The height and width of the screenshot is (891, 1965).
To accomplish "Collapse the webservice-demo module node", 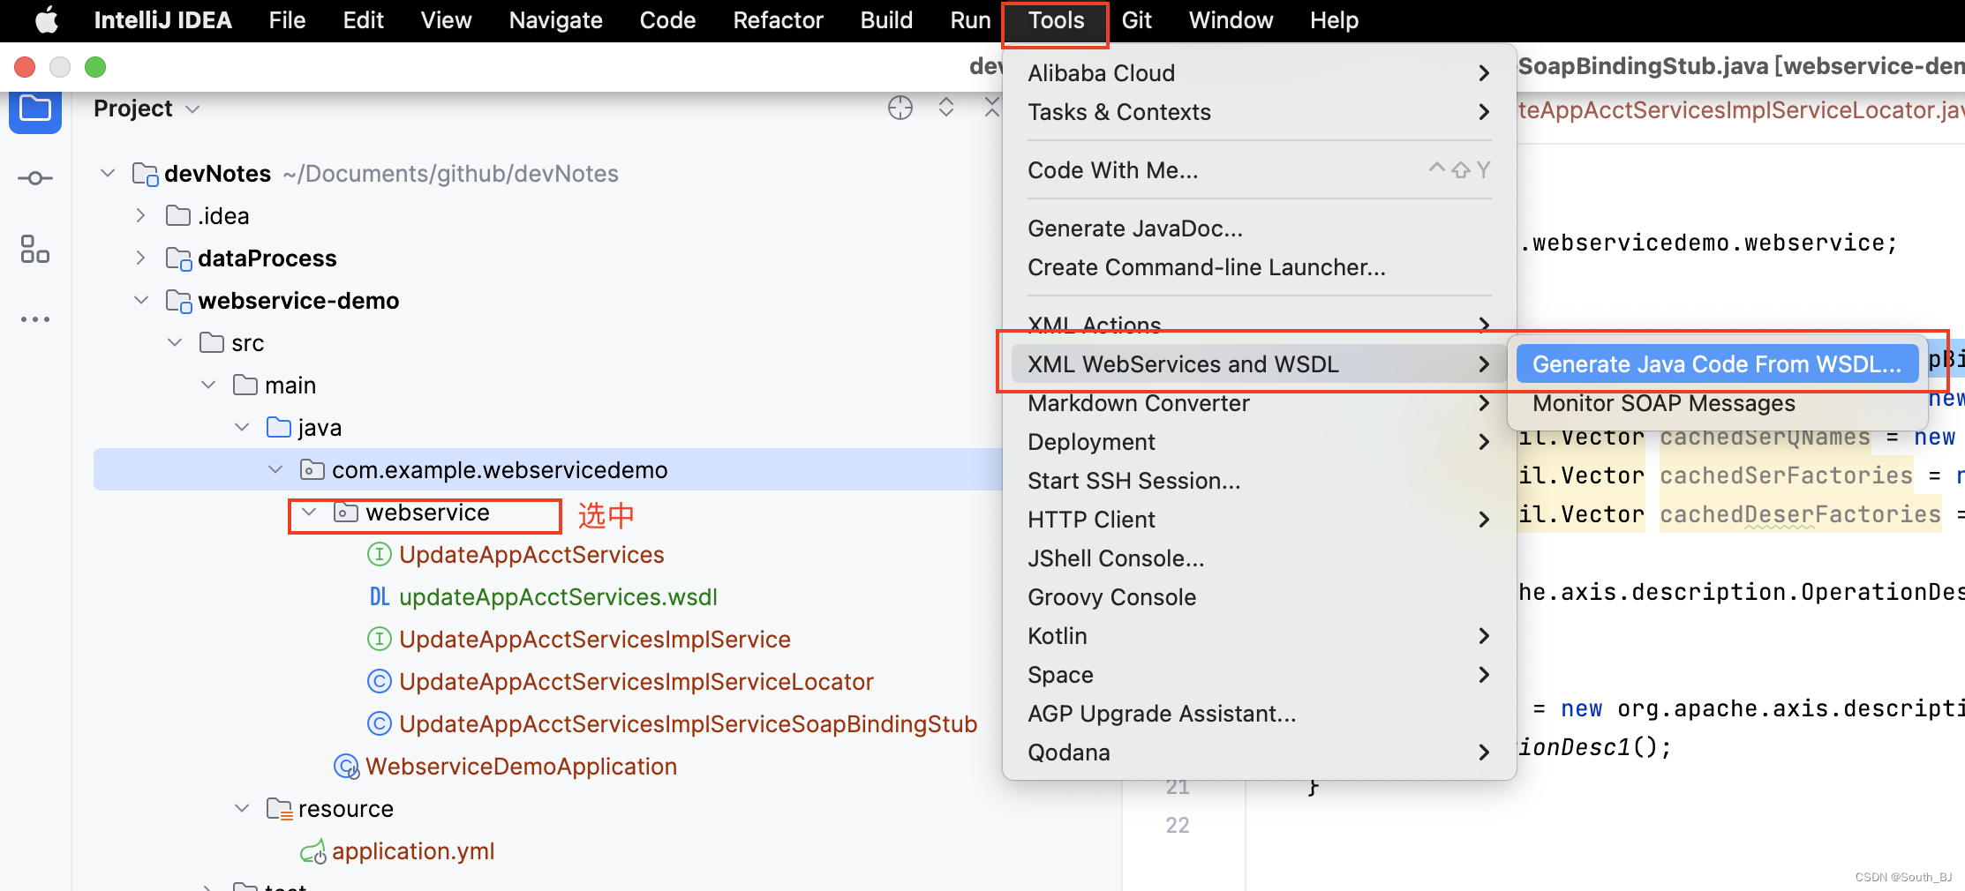I will pyautogui.click(x=141, y=301).
